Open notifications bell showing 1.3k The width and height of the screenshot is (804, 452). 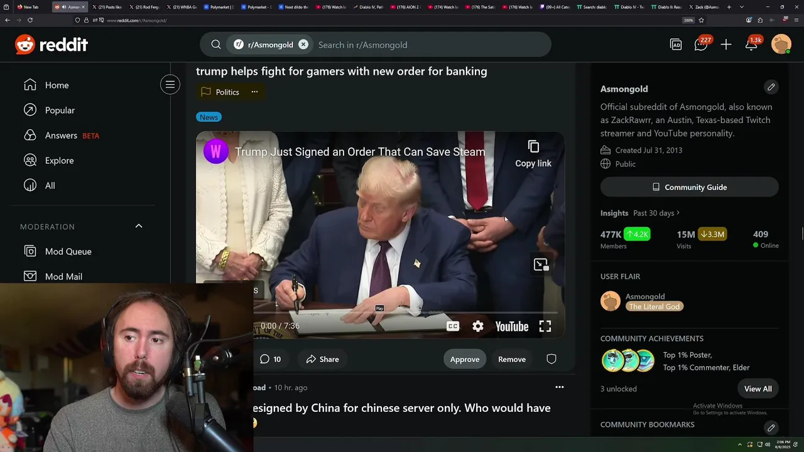pyautogui.click(x=752, y=45)
